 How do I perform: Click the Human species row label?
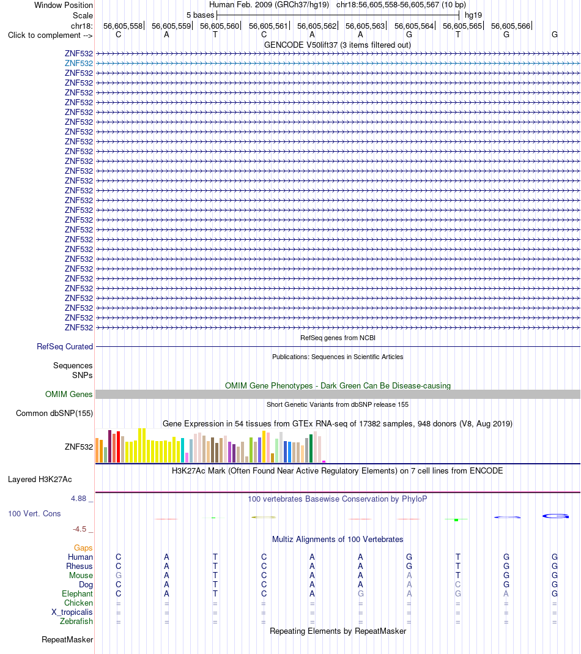(81, 557)
